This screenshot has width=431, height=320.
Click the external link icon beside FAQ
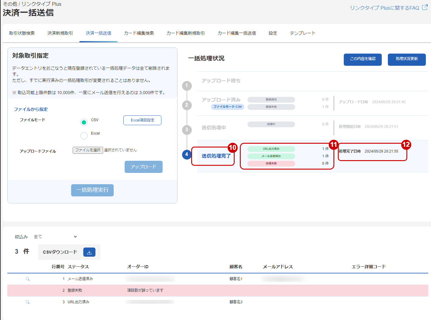click(x=425, y=8)
